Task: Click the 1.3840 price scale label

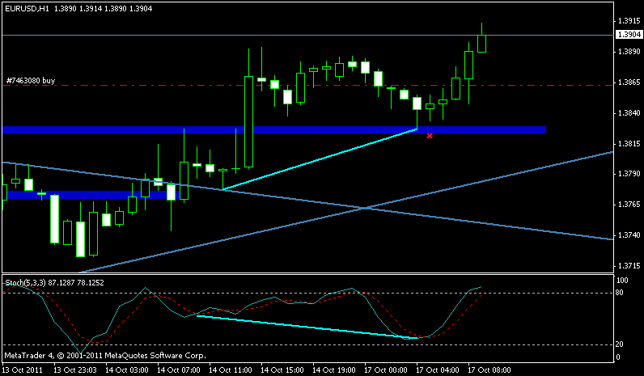Action: (x=629, y=113)
